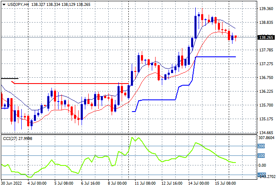276x188 pixels.
Task: Click the 14 Jul 00:00 time label
Action: (199, 183)
